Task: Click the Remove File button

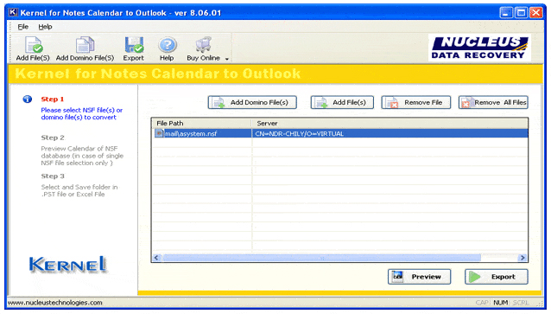Action: click(416, 102)
